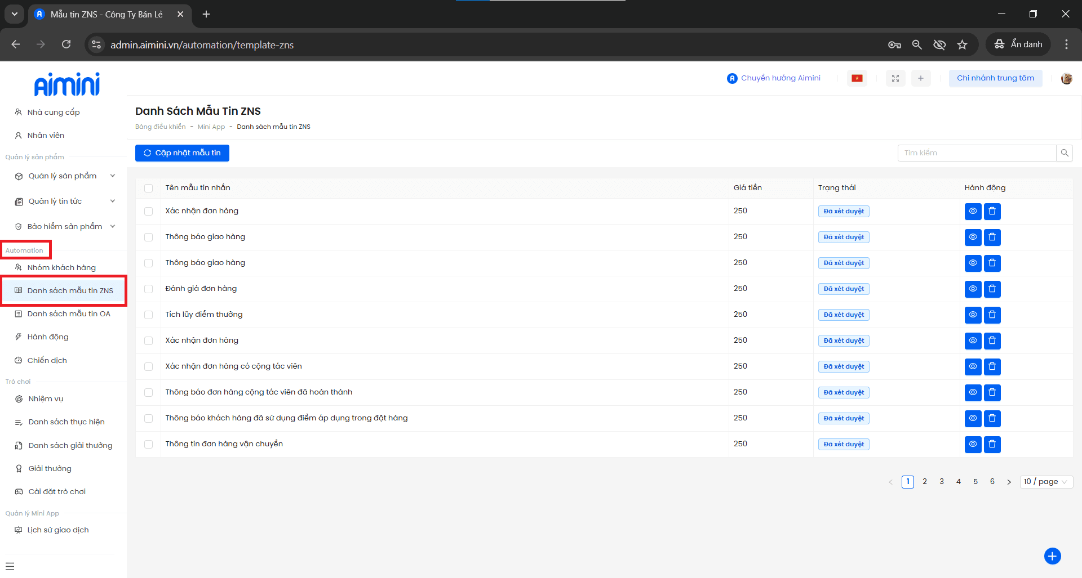
Task: Click the search magnifier icon button
Action: click(x=1064, y=153)
